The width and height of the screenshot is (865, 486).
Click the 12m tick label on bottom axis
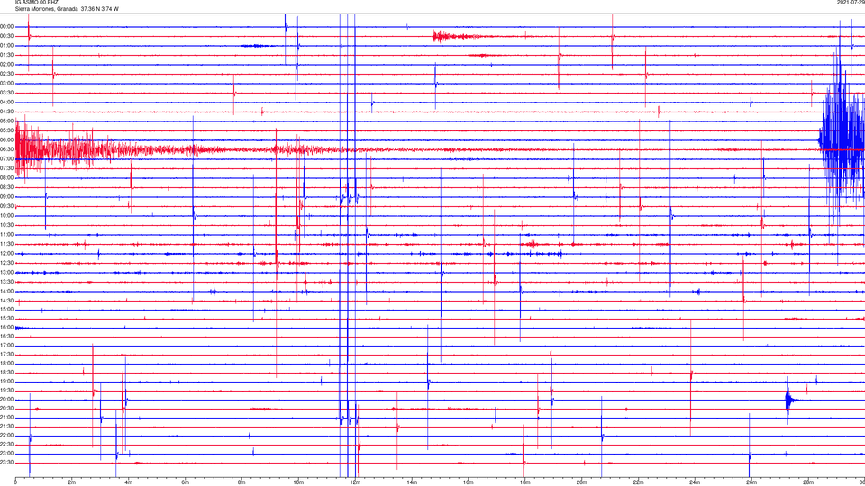click(x=355, y=482)
